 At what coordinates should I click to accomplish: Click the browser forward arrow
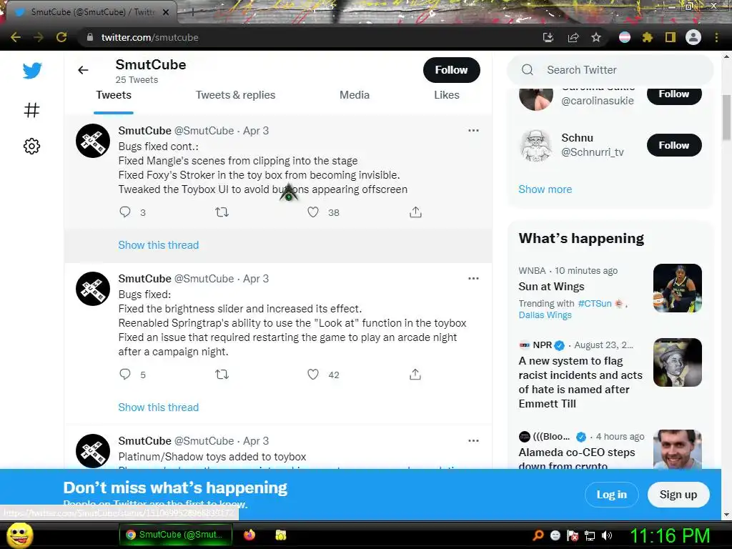[x=39, y=37]
